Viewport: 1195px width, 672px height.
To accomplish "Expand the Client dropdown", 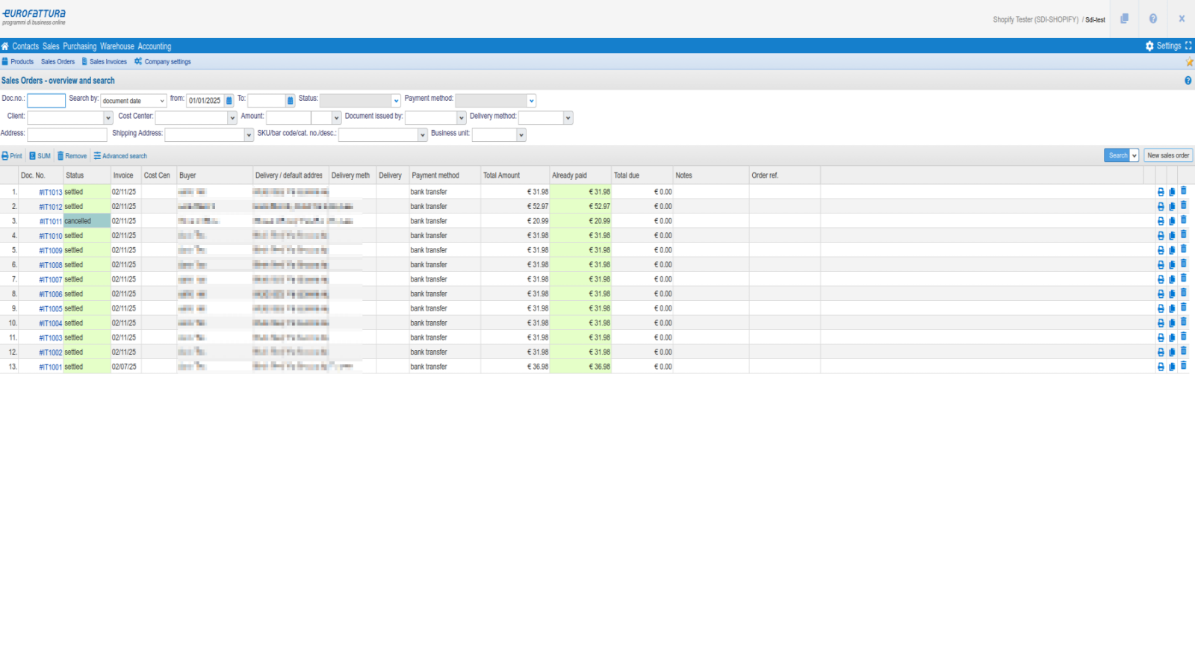I will point(108,118).
